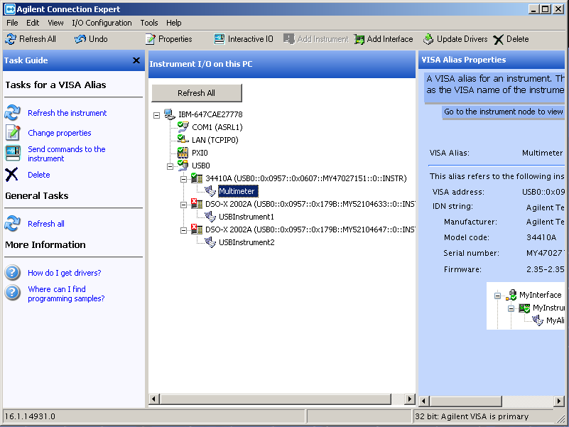569x427 pixels.
Task: Collapse the DSO-X 2002A MY52104647 node
Action: (x=183, y=231)
